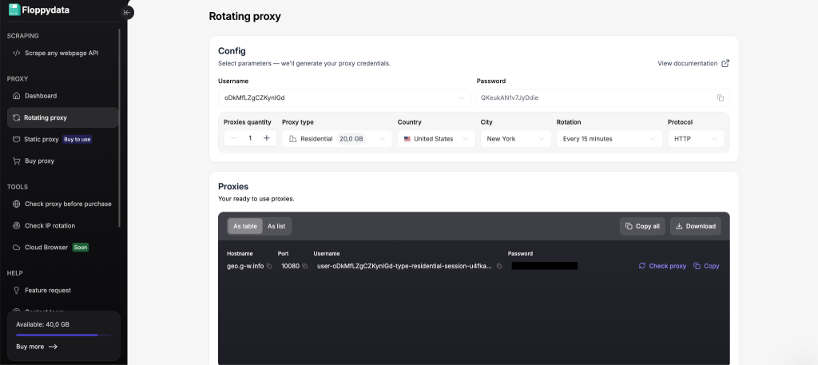Click the available data usage progress bar
Screen dimensions: 818x365
(x=63, y=335)
